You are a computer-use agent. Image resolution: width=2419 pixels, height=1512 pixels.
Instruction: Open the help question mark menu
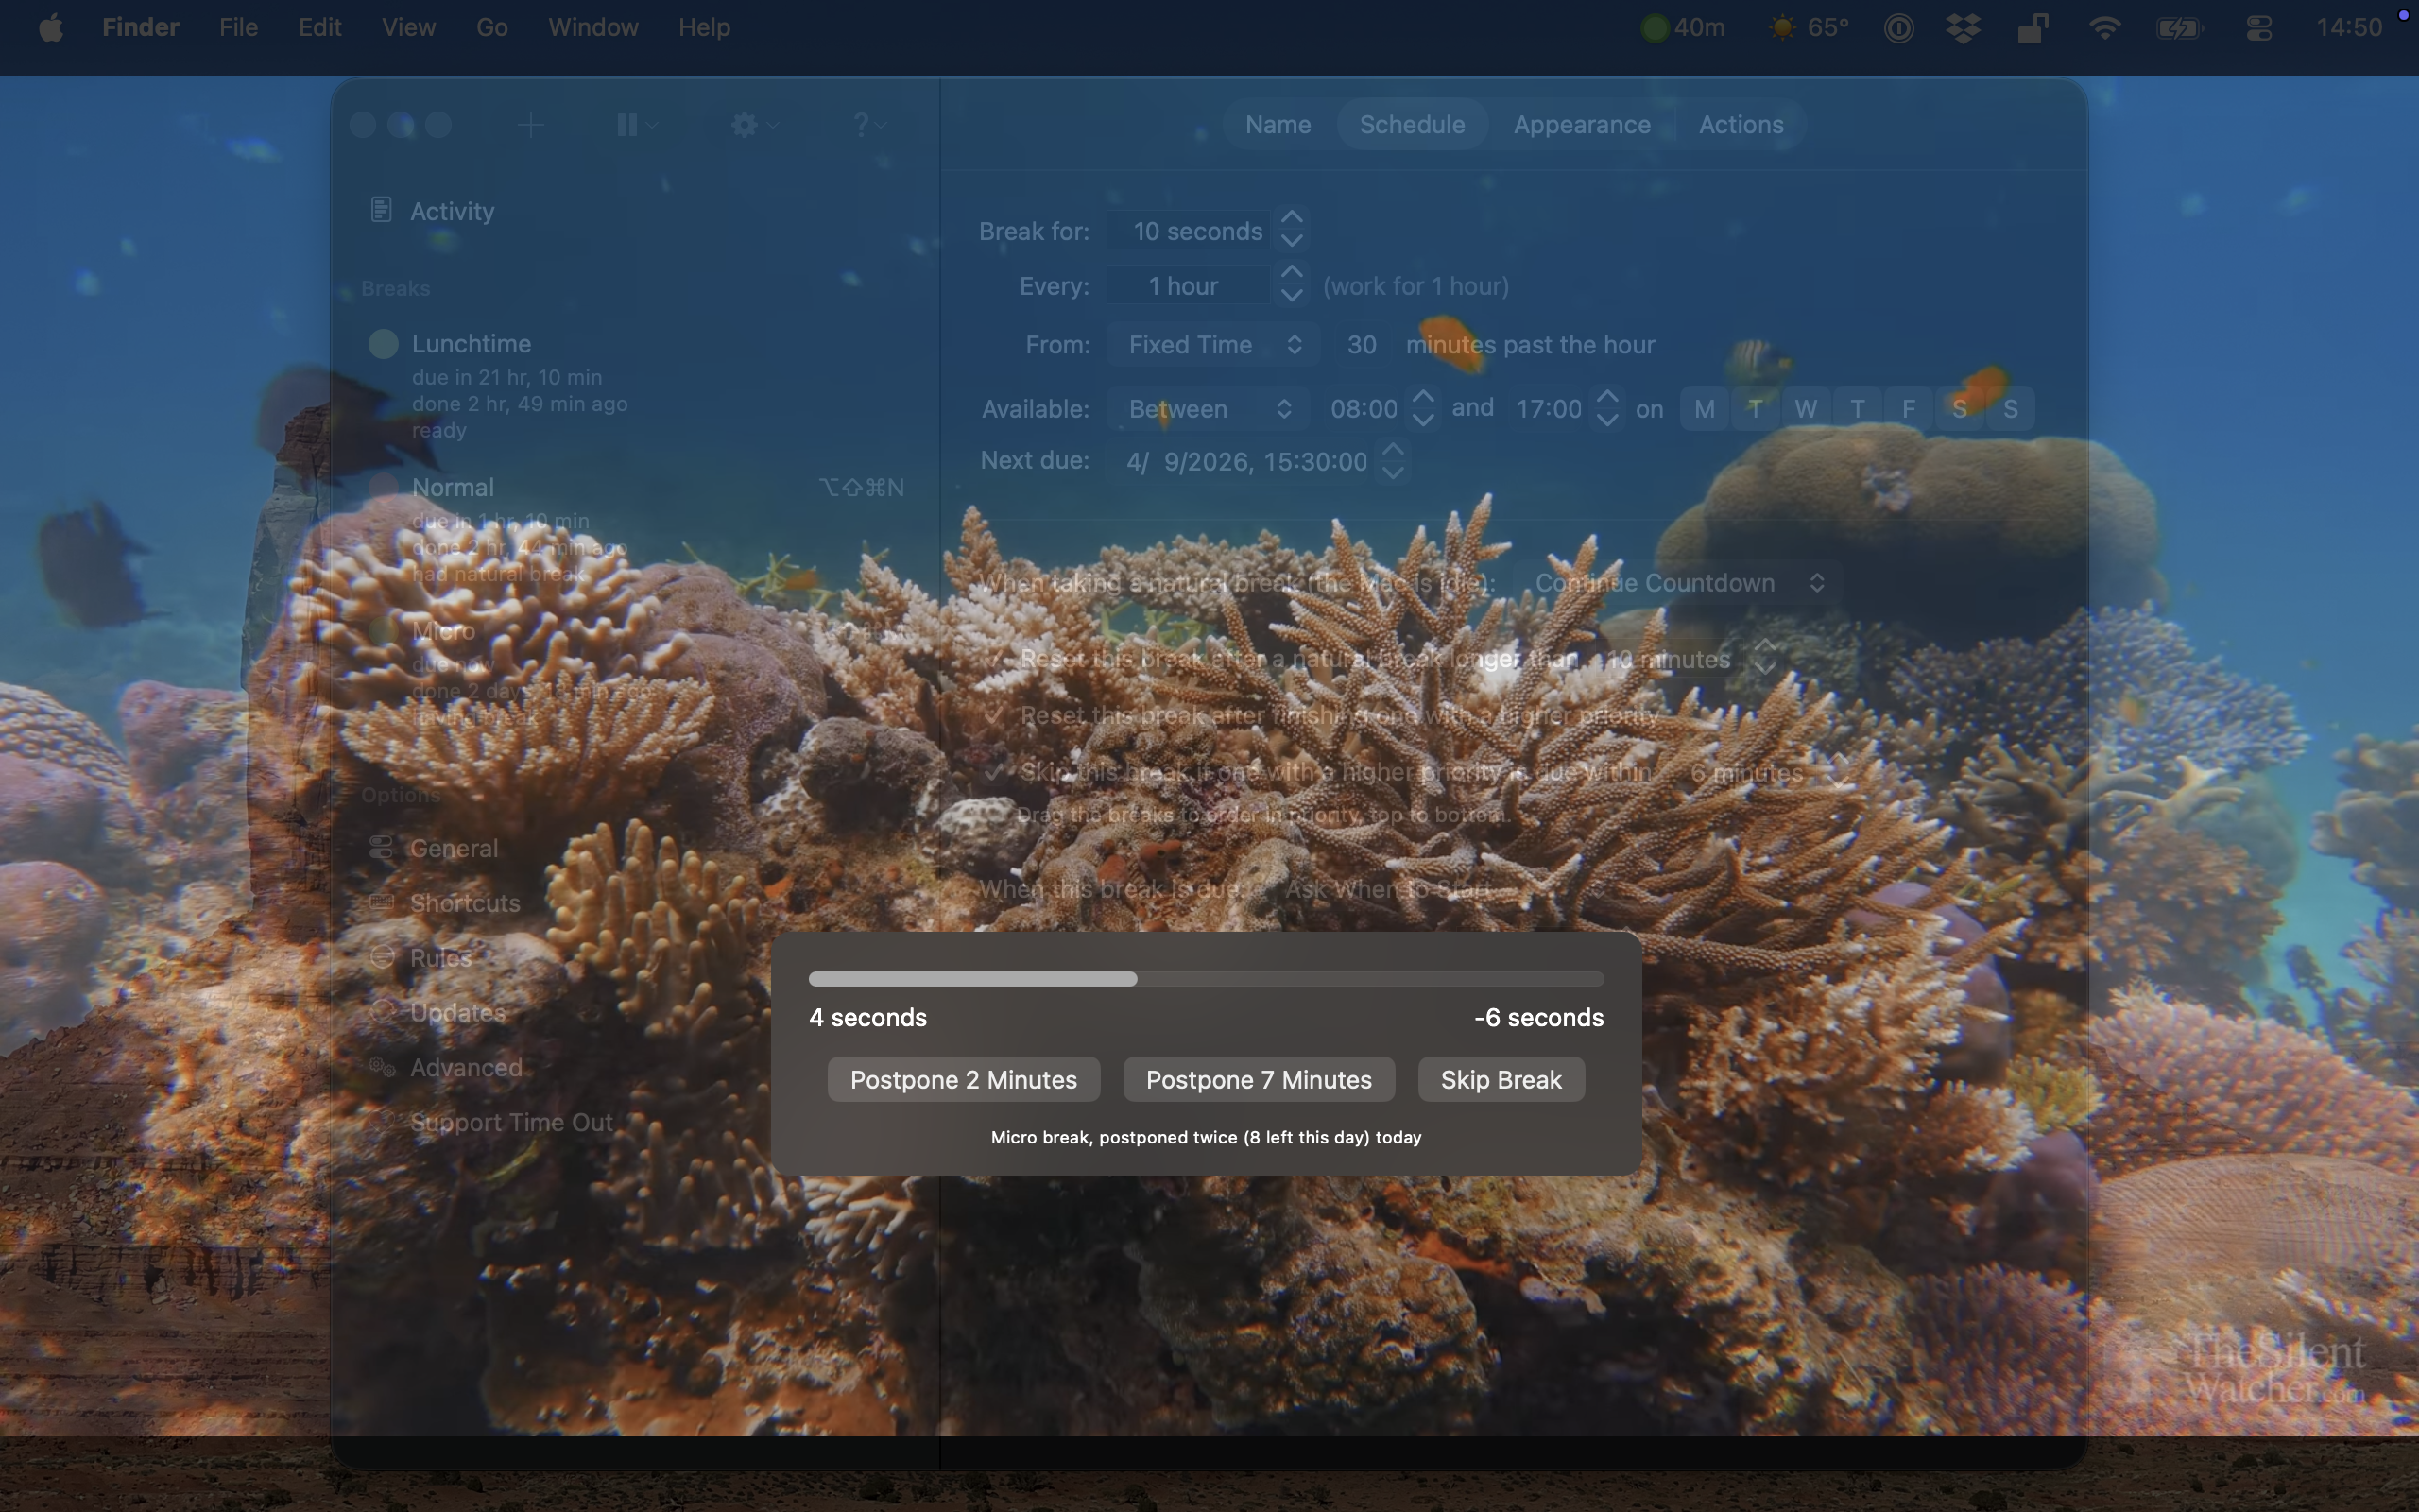click(x=867, y=125)
